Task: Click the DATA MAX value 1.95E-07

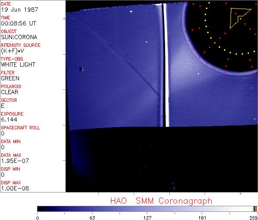Action: point(14,161)
